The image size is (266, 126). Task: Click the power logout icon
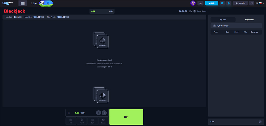252,3
